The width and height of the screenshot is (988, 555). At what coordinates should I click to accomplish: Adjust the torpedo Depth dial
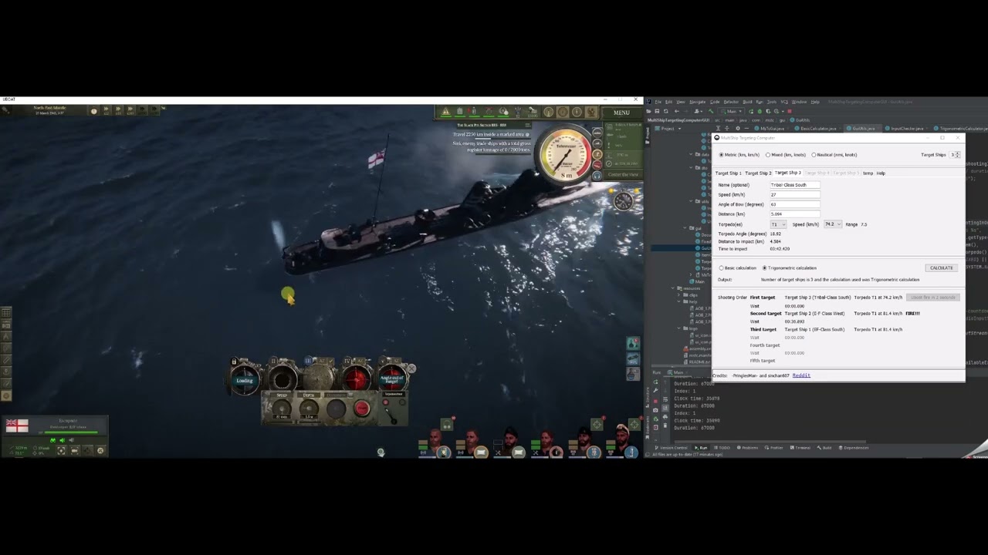(309, 408)
